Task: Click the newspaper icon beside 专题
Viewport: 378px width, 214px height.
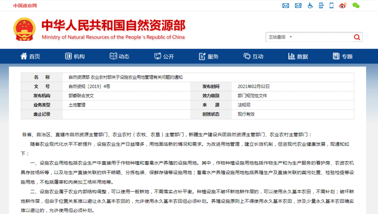Action: 336,56
